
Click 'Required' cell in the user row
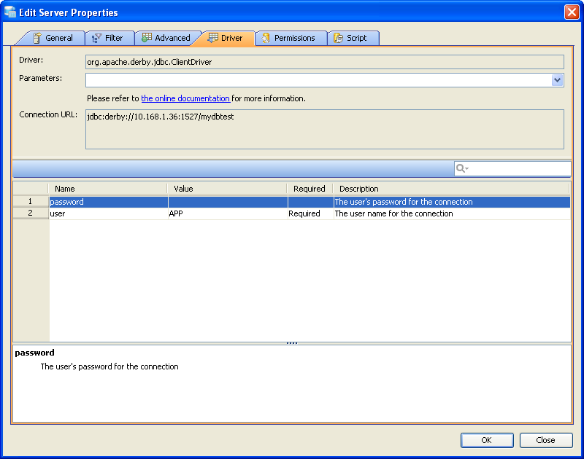[x=311, y=213]
